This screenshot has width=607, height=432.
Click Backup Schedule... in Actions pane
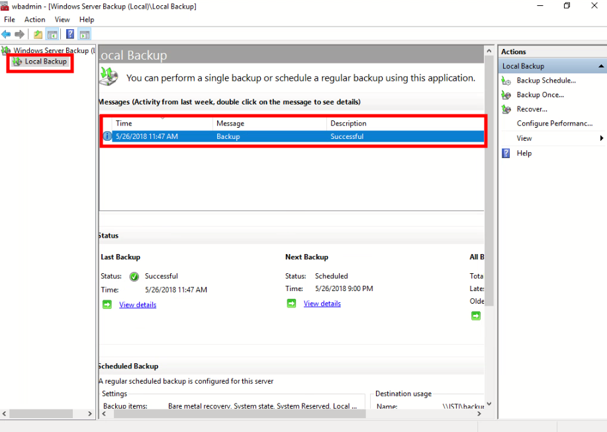coord(546,81)
